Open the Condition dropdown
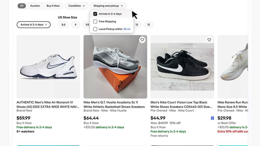 76,6
